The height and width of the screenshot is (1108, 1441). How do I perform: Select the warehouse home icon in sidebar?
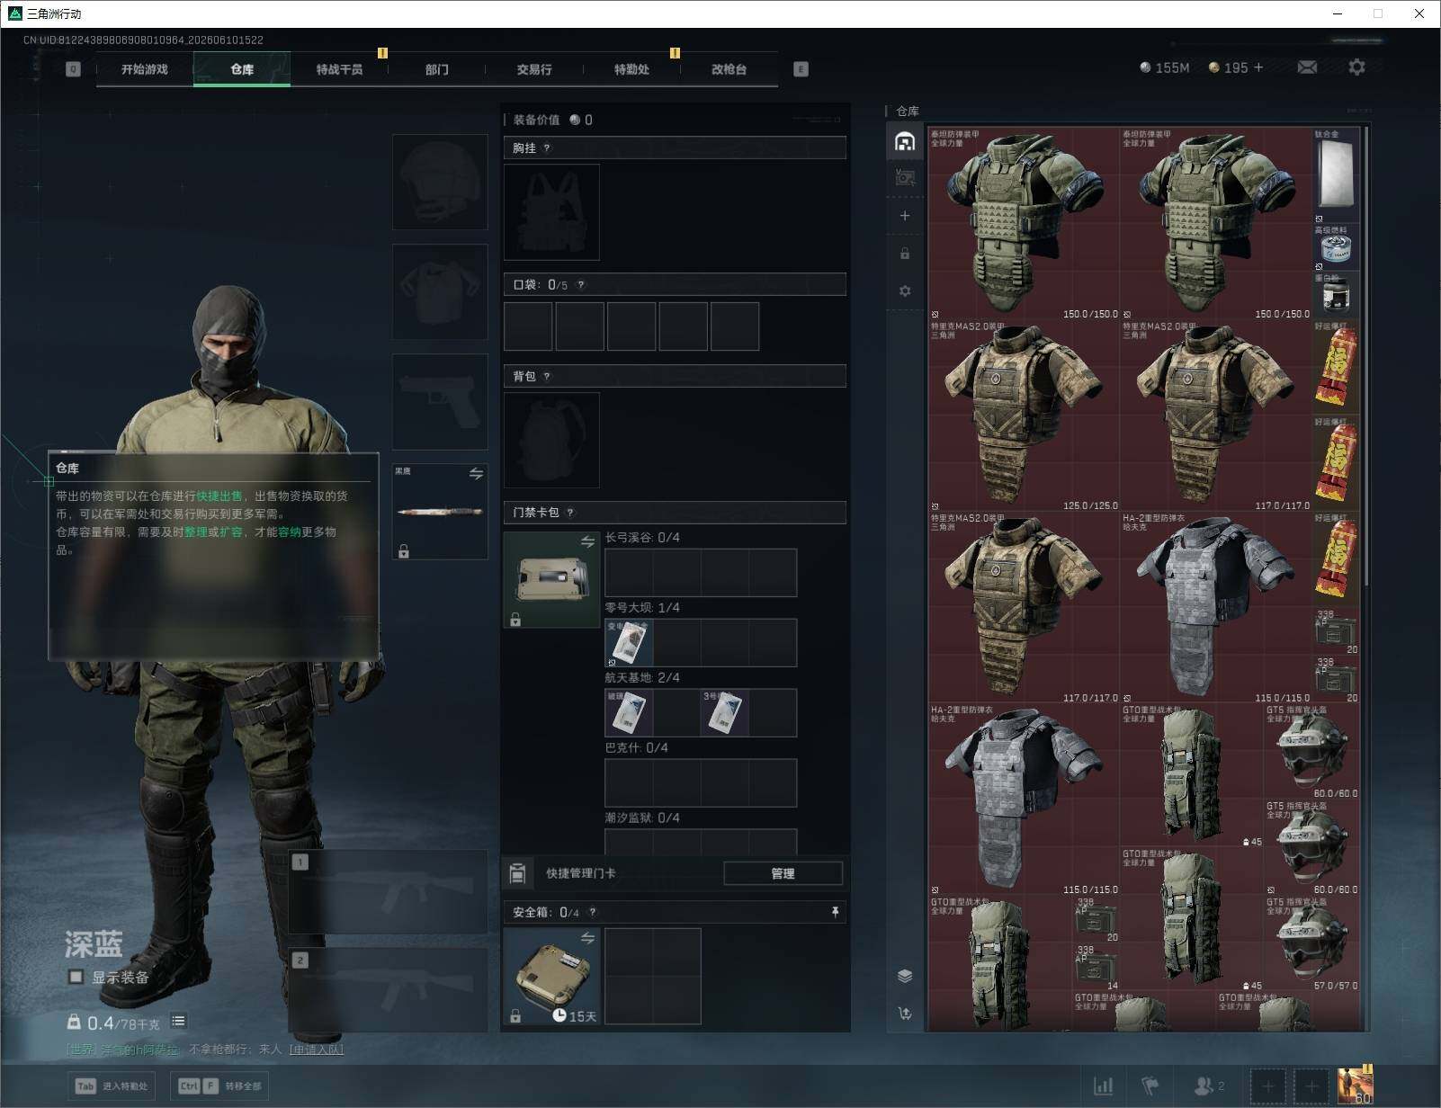click(x=905, y=141)
